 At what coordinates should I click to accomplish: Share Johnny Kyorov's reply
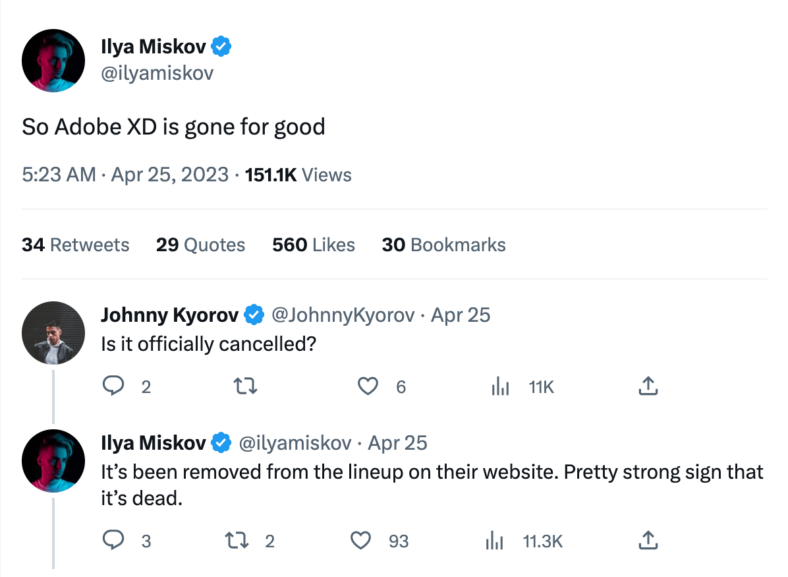648,386
